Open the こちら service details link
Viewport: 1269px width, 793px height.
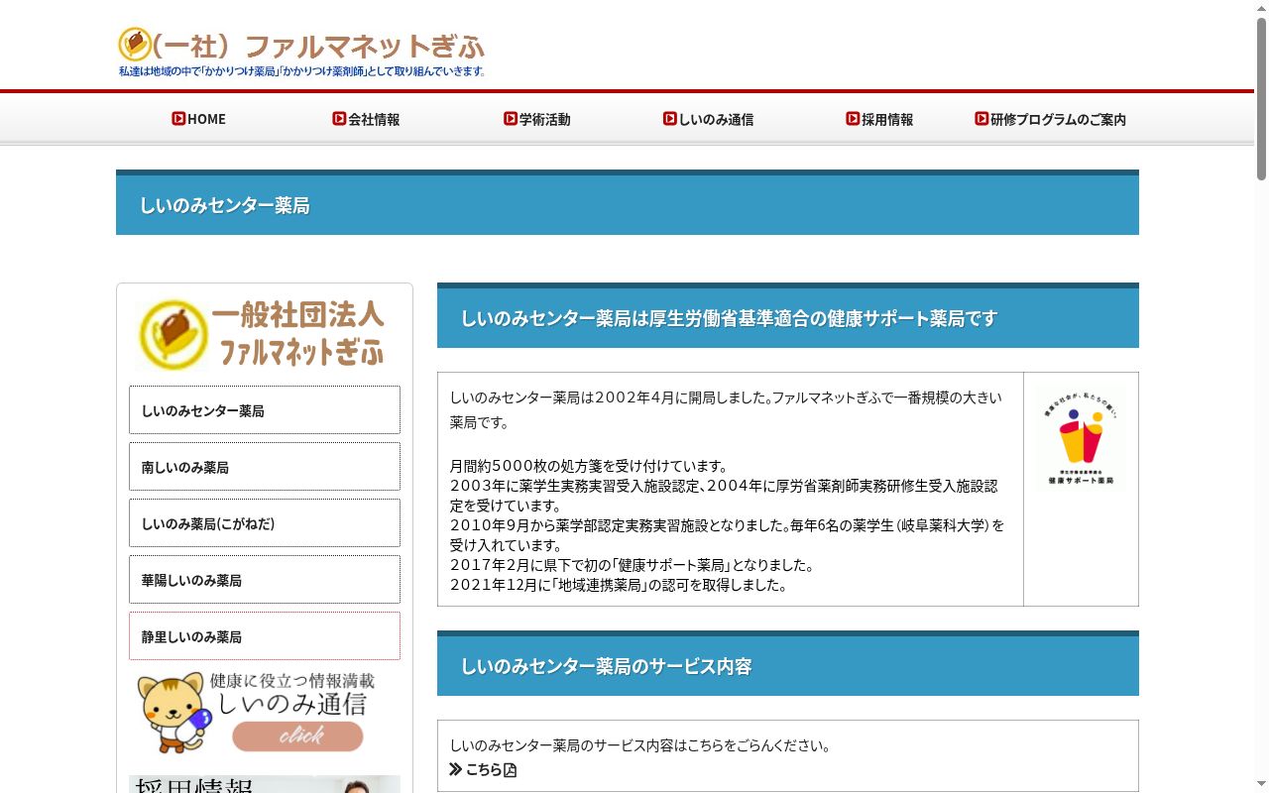[x=483, y=770]
